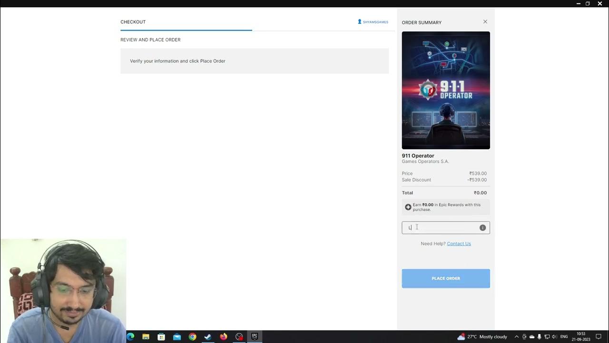Open the Mail app from the taskbar
Screen dimensions: 609x343
[177, 337]
